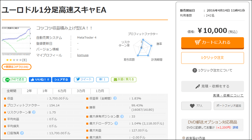Click the help icon beside 口座残高
Screen dimensions: 252x140
(22, 133)
